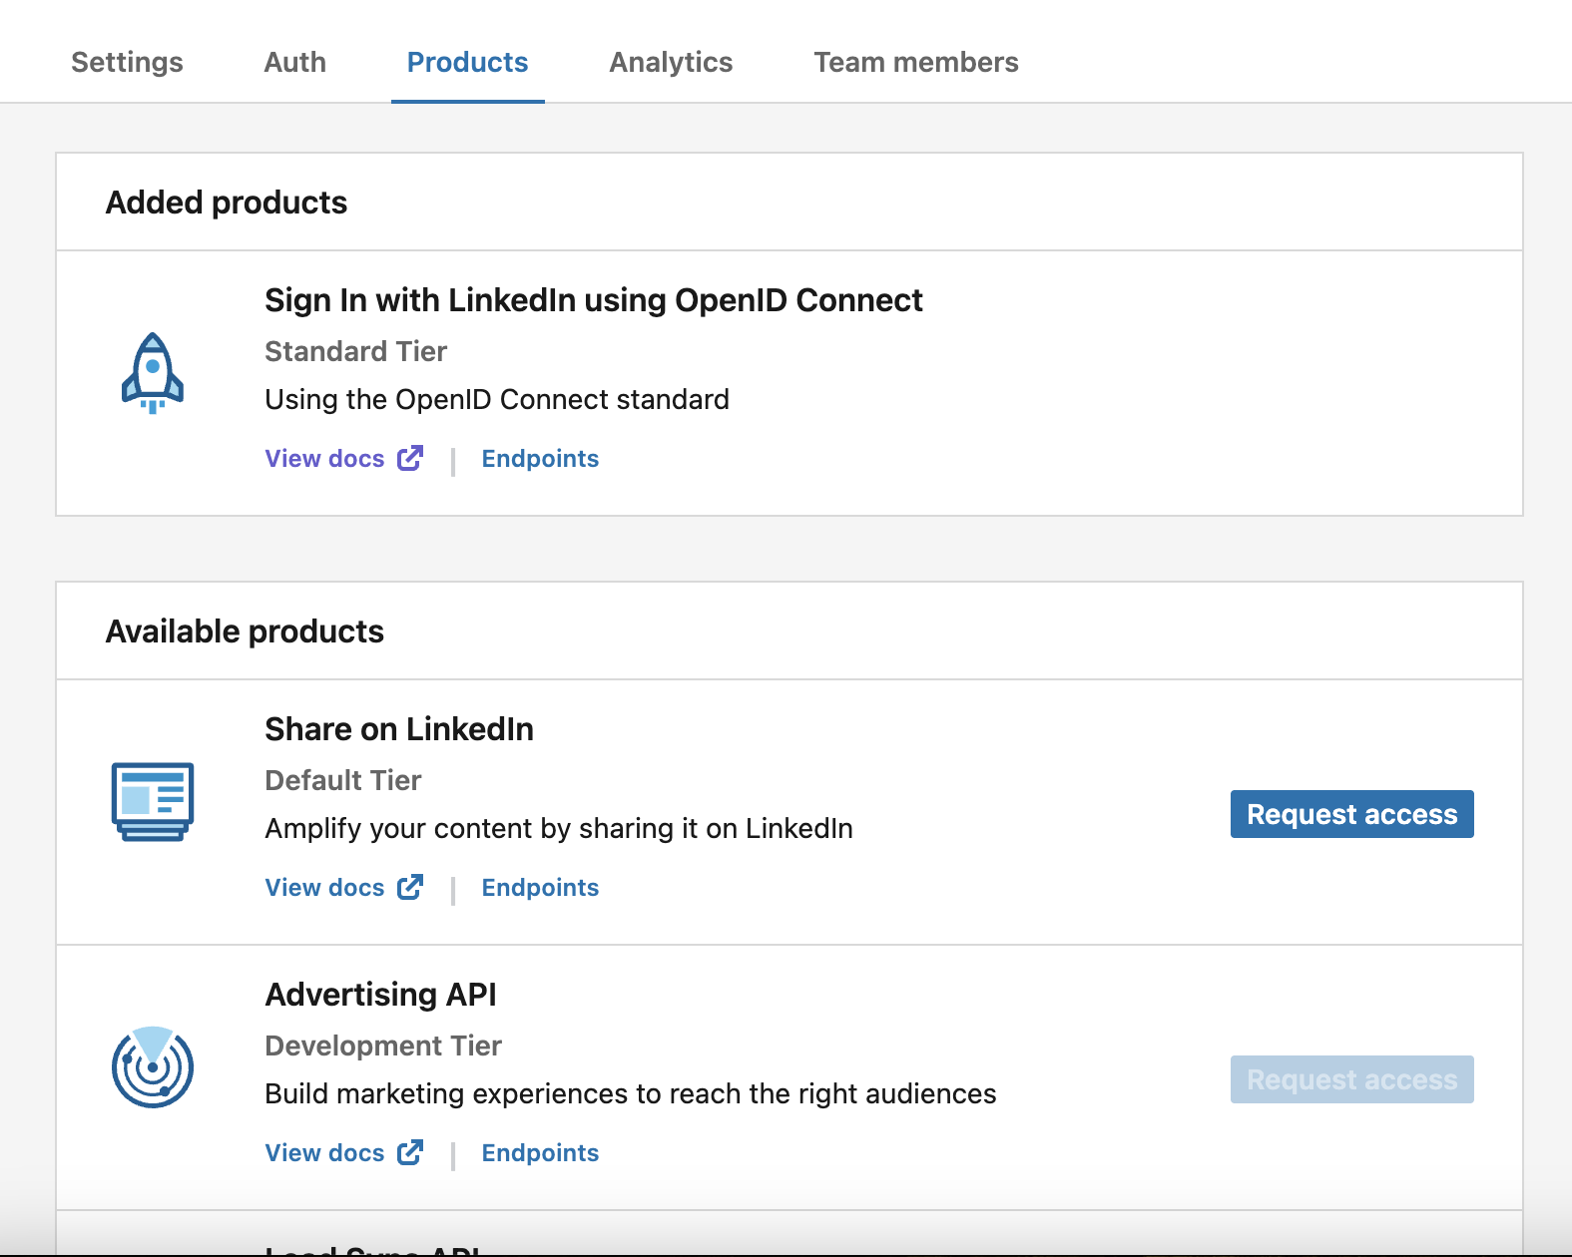Open Endpoints for Sign In with LinkedIn

point(540,459)
